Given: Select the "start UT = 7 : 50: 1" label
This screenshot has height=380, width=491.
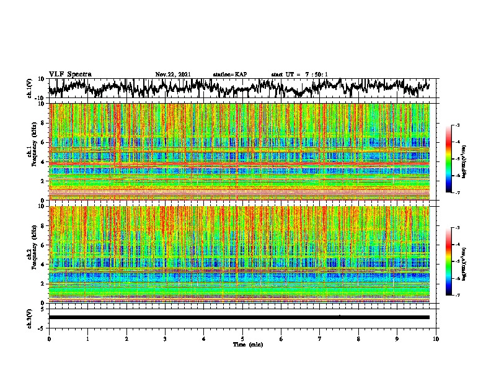Looking at the screenshot, I should pyautogui.click(x=299, y=75).
